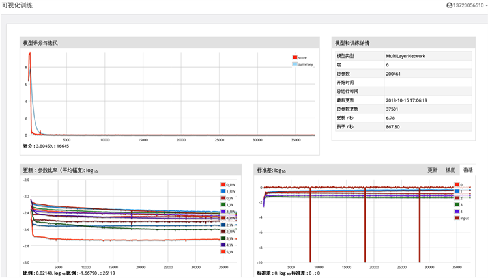Viewport: 488px width, 278px height.
Task: Click the 模型评分与迭代 panel header
Action: pos(40,43)
